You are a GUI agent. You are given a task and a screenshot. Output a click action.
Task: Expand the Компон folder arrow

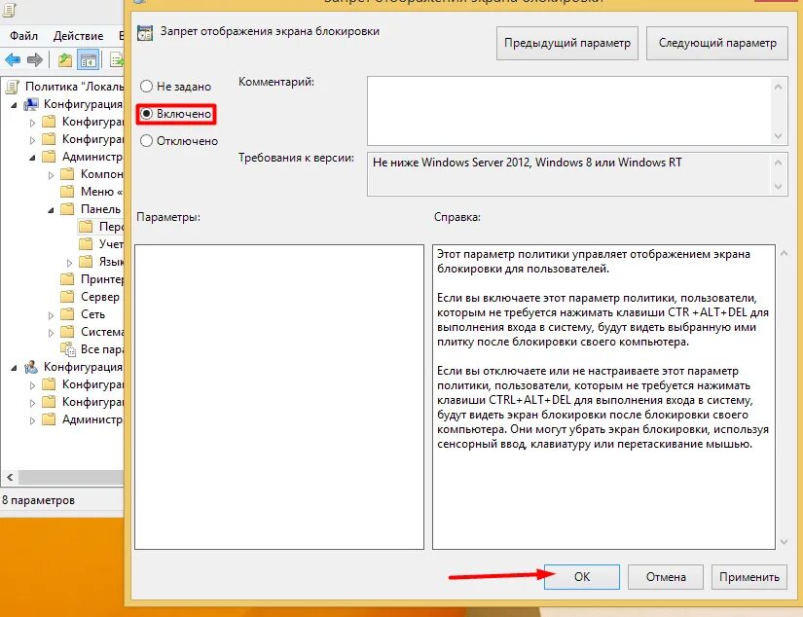(x=51, y=175)
